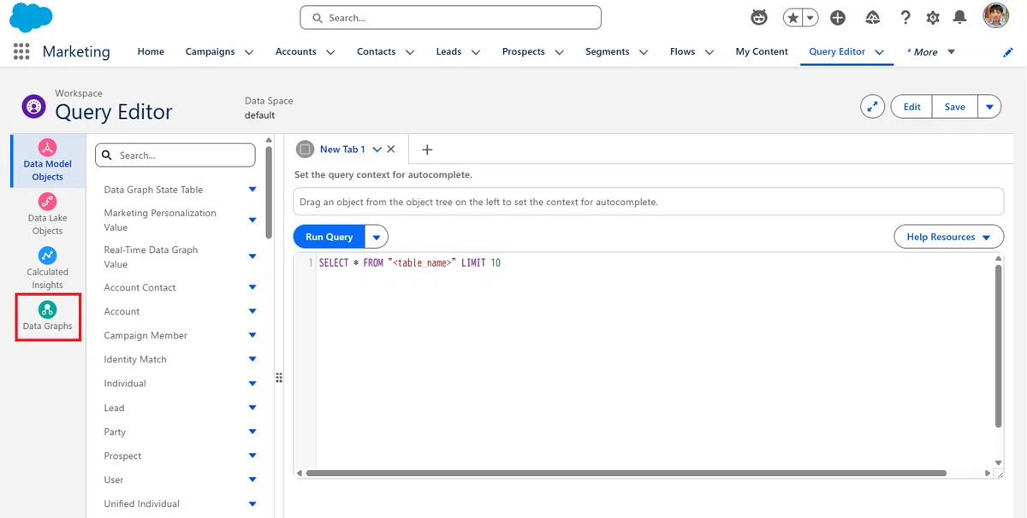Select Data Graphs in sidebar
This screenshot has height=518, width=1027.
[48, 316]
